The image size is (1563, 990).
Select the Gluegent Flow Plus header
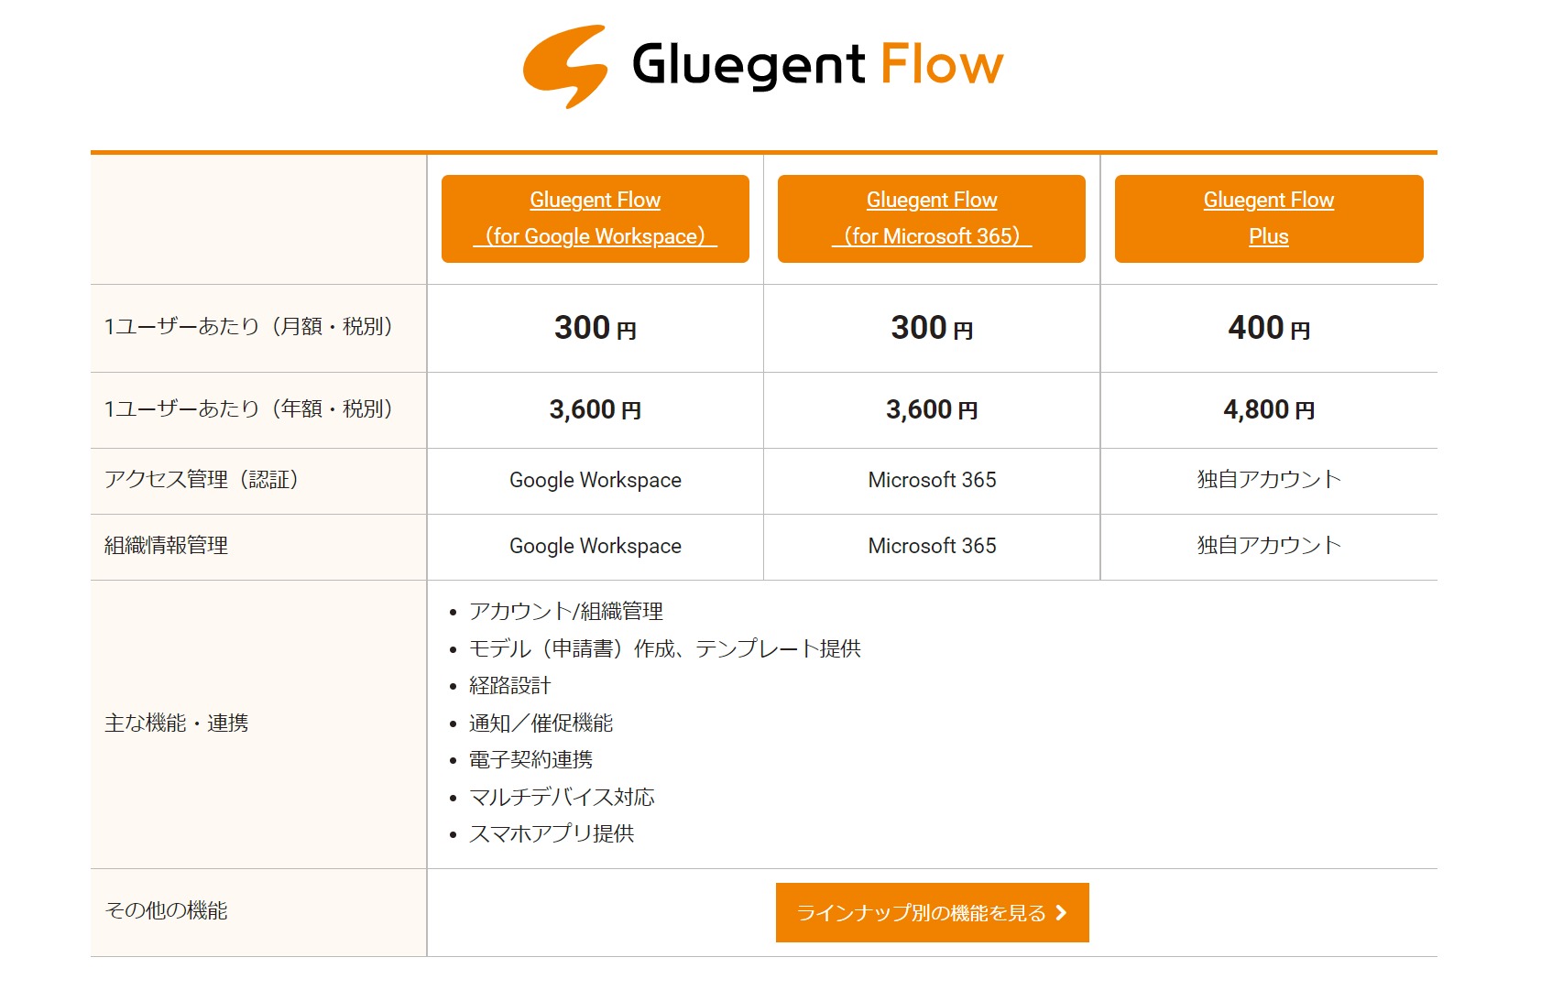tap(1268, 218)
